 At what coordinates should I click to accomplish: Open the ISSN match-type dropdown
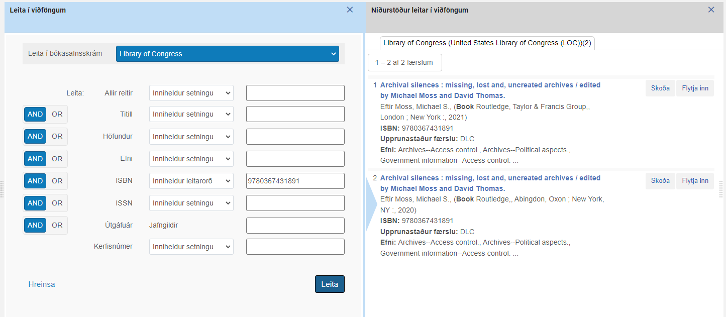coord(191,203)
